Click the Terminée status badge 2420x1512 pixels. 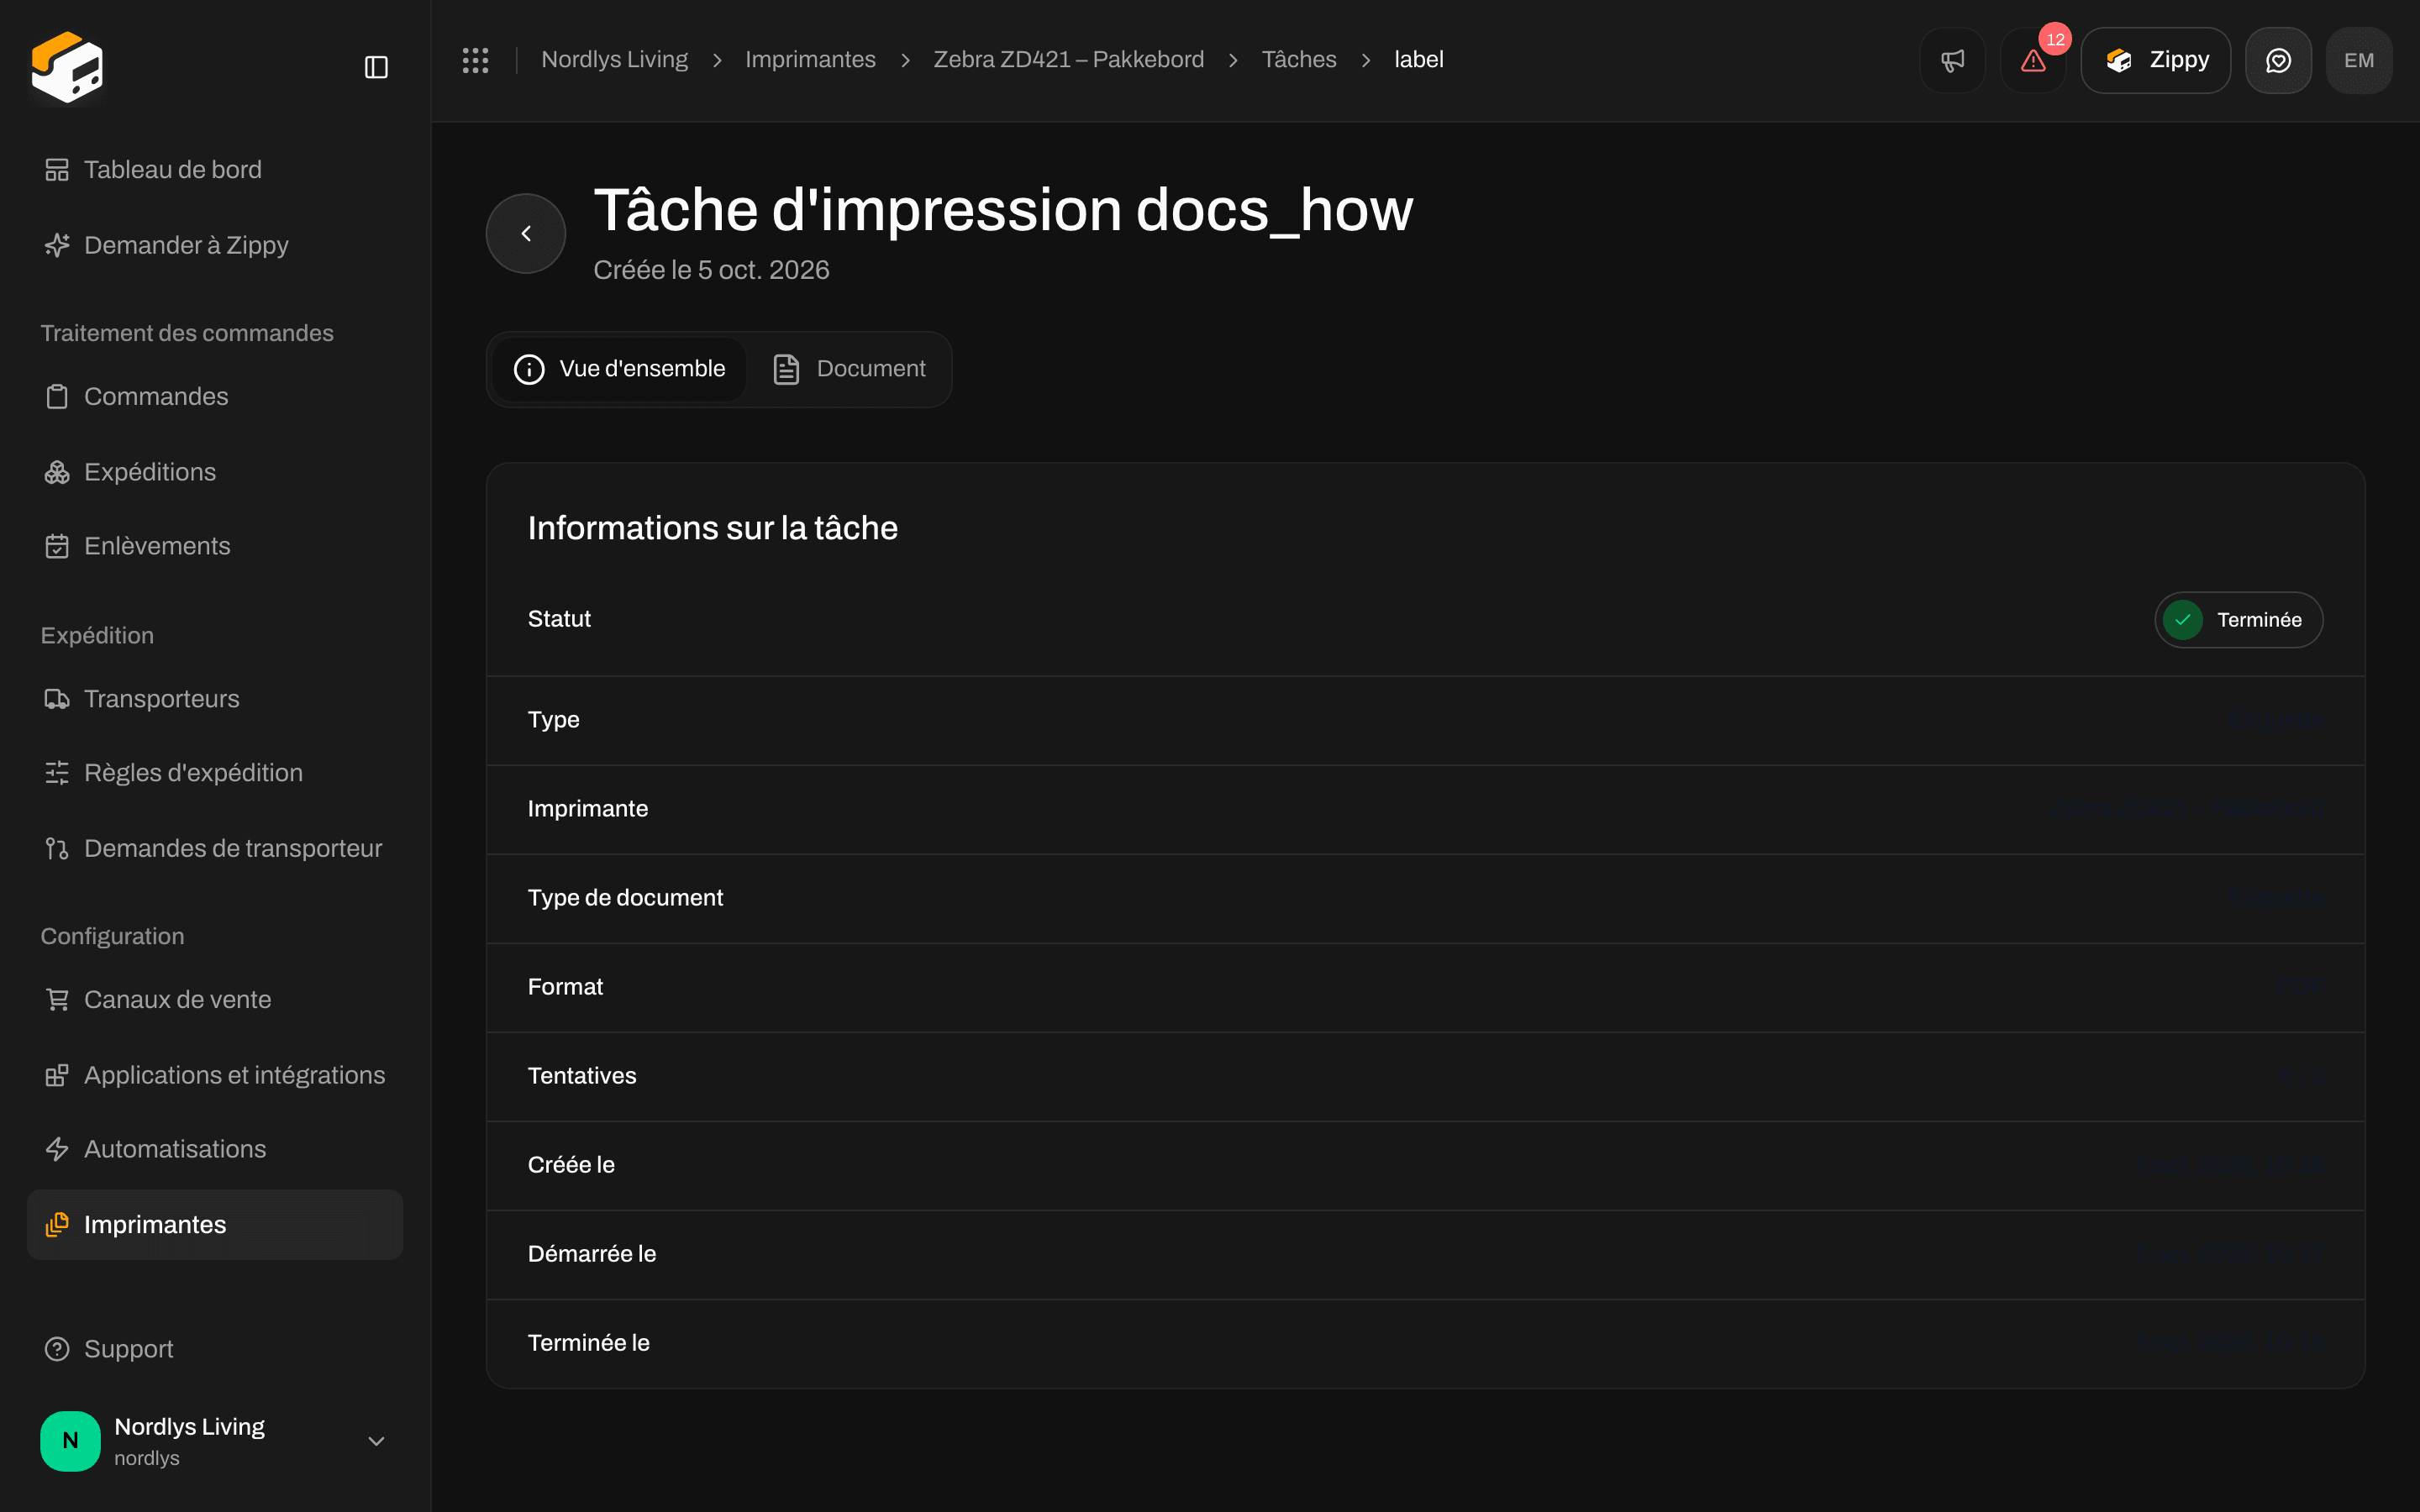click(x=2238, y=620)
